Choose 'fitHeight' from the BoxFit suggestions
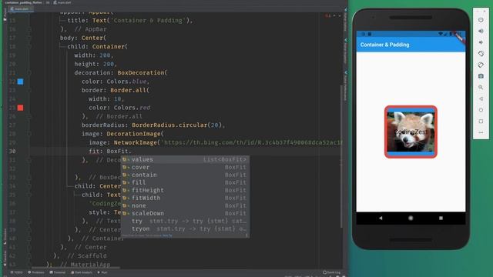The width and height of the screenshot is (493, 277). (185, 190)
